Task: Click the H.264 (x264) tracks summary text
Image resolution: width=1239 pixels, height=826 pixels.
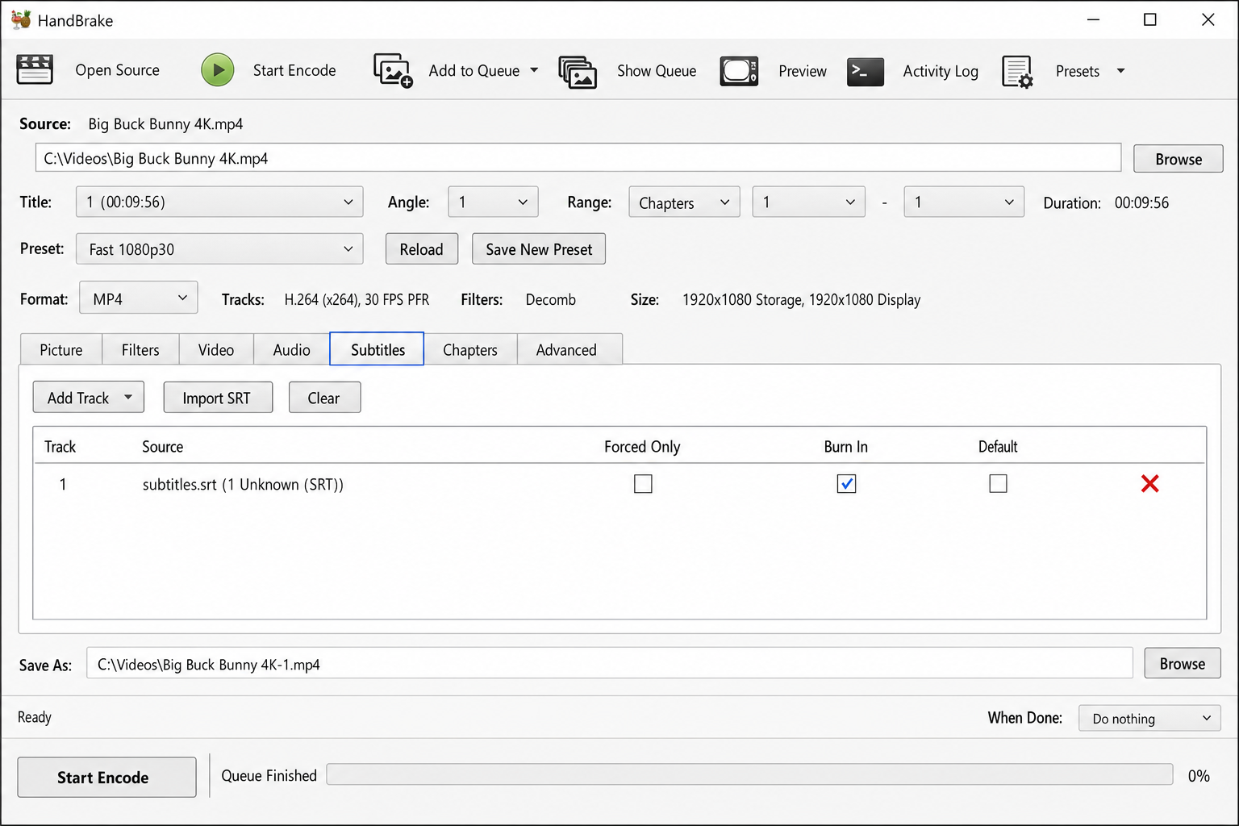Action: point(357,299)
